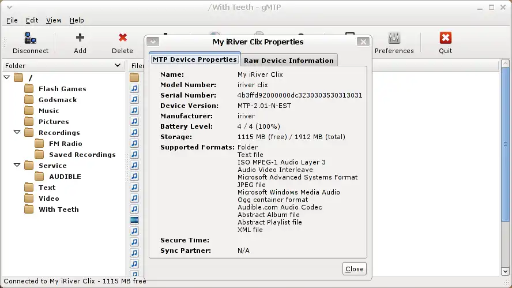Select the Saved Recordings folder icon

pos(40,154)
